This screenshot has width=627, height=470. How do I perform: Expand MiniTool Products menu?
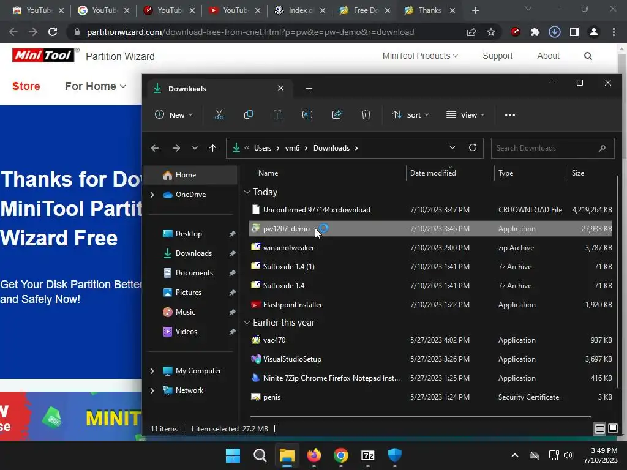(420, 56)
